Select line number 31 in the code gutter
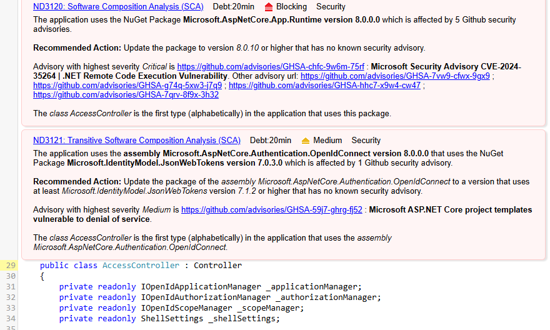The width and height of the screenshot is (550, 330). coord(10,287)
